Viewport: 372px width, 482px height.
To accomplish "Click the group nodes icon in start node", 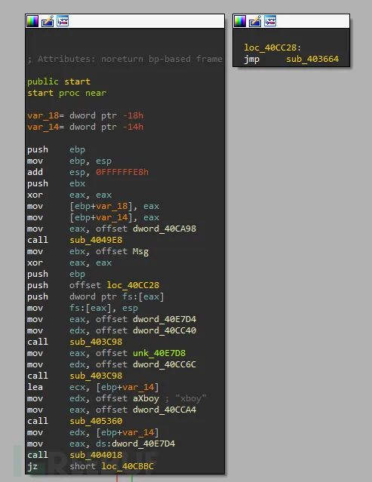I will (63, 21).
